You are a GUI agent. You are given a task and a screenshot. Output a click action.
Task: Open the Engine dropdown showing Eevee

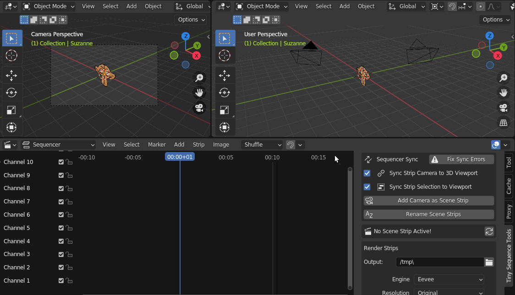point(449,279)
